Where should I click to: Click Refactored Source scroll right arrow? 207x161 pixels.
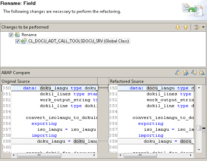point(191,155)
